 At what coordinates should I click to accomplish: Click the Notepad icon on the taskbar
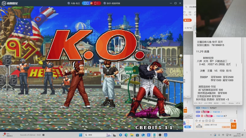click(x=154, y=135)
